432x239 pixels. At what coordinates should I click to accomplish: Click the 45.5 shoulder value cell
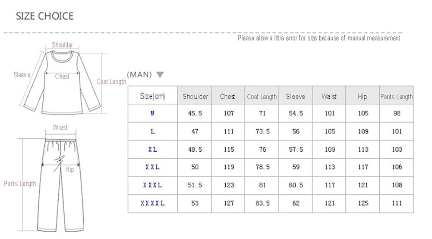196,113
